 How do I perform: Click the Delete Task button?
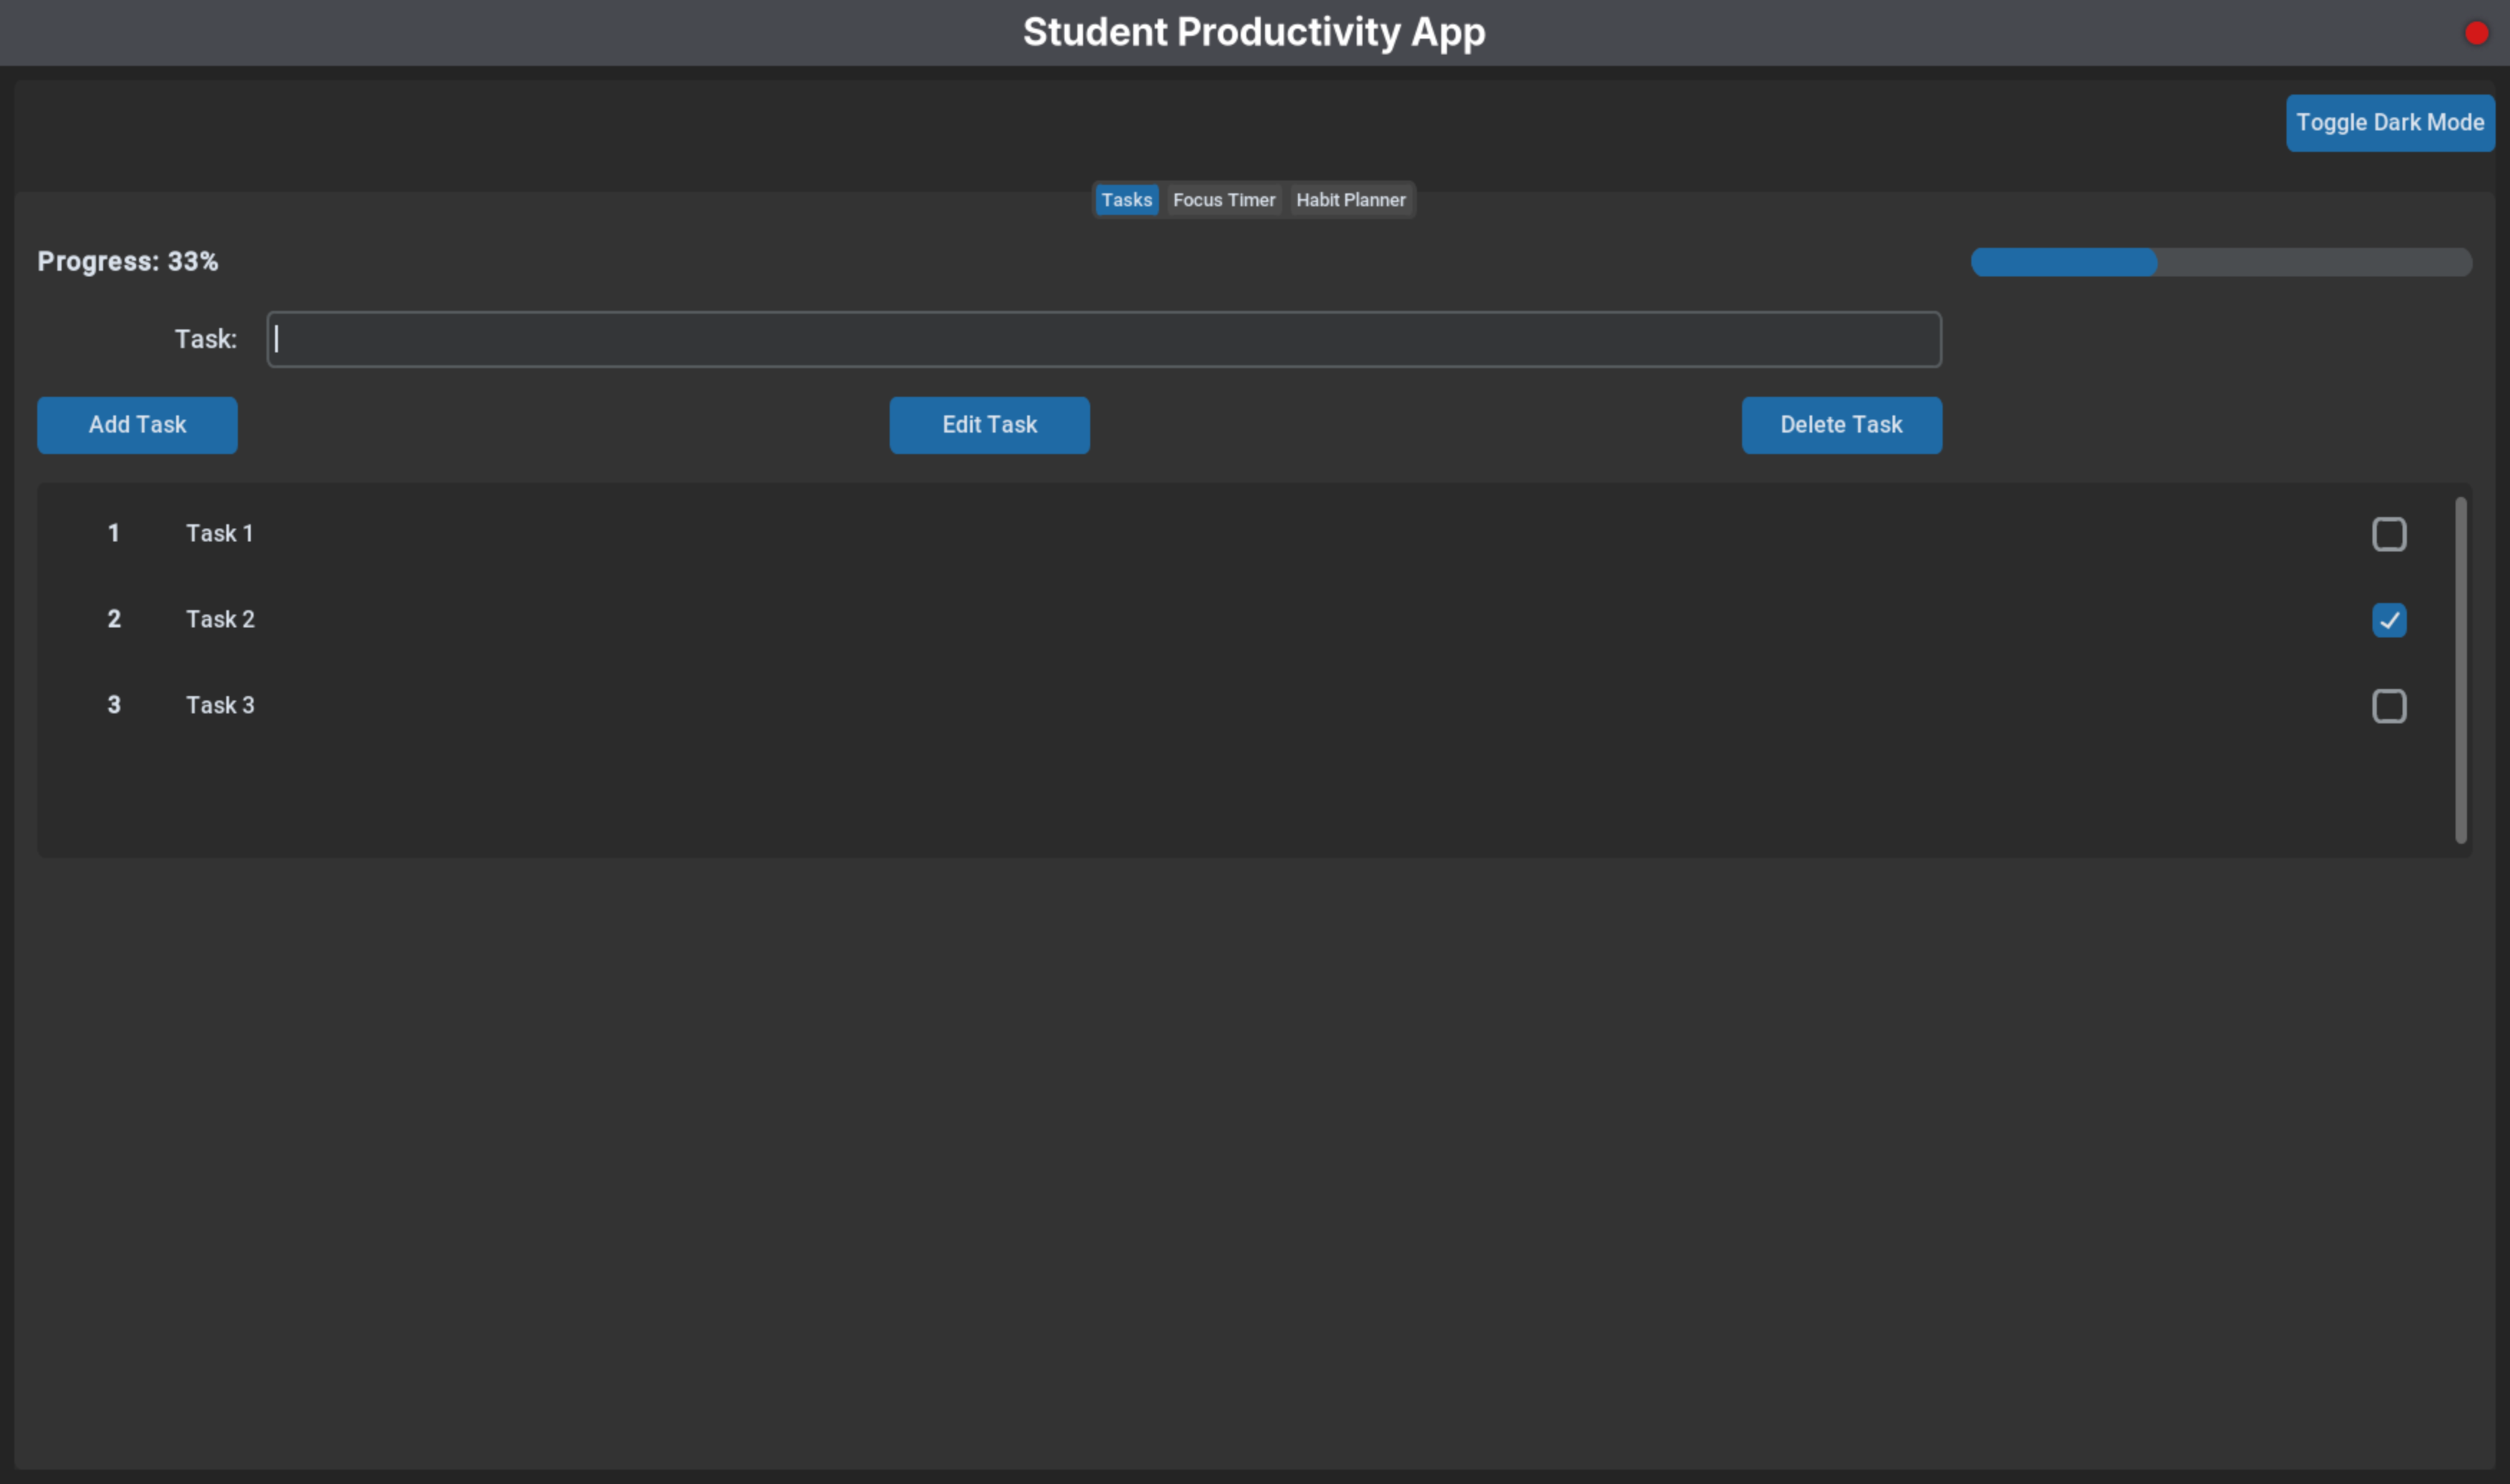pos(1841,425)
